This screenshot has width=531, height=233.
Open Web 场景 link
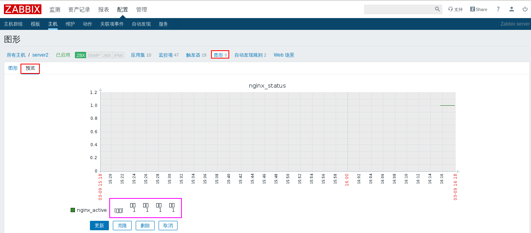(284, 55)
